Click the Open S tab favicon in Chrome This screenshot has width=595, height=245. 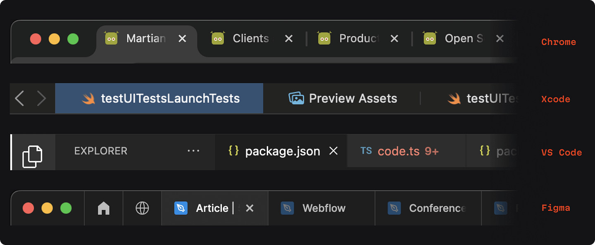(430, 38)
